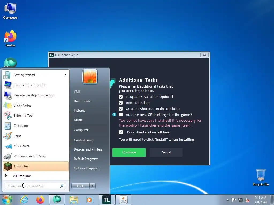Click the Remote Desktop Connection icon
The height and width of the screenshot is (205, 274).
7,95
